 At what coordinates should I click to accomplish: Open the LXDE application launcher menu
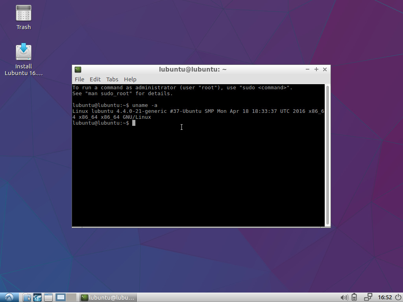tap(8, 297)
